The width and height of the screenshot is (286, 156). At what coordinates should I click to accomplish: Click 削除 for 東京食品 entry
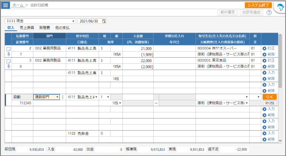click(269, 66)
